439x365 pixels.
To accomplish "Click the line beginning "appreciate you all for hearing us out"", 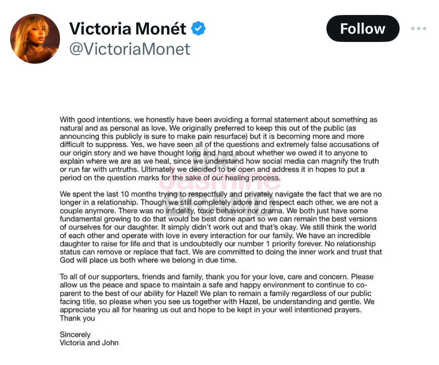I will click(x=210, y=310).
